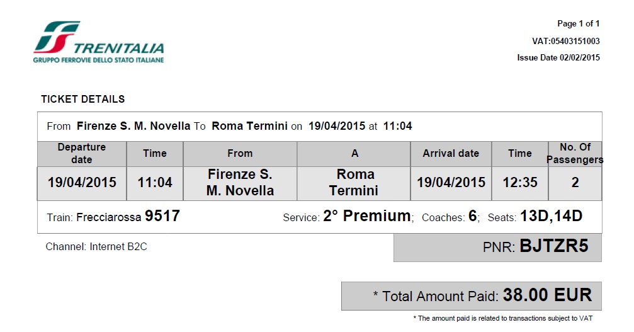Click the Firenze S. M. Novella cell
The width and height of the screenshot is (634, 332).
[240, 183]
